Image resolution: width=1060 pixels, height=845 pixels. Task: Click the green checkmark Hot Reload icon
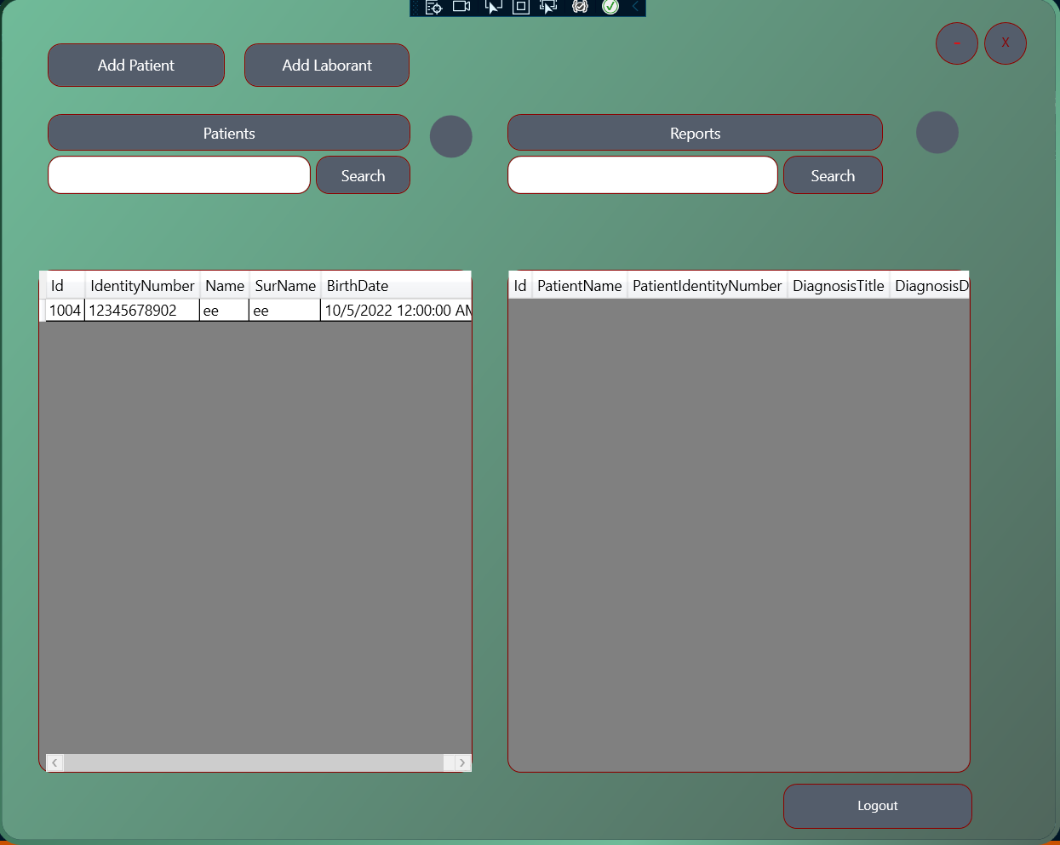610,7
